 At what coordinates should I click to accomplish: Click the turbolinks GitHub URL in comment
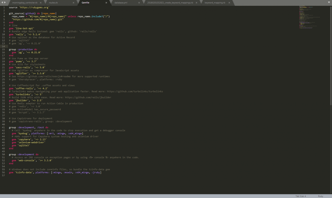135,91
